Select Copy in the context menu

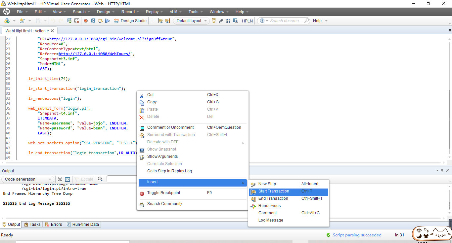[x=193, y=102]
